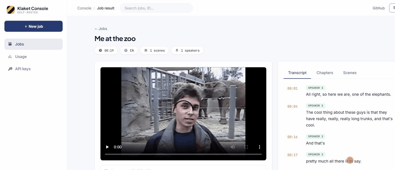Screen dimensions: 395x170
Task: Focus the Search jobs input field
Action: coord(156,8)
